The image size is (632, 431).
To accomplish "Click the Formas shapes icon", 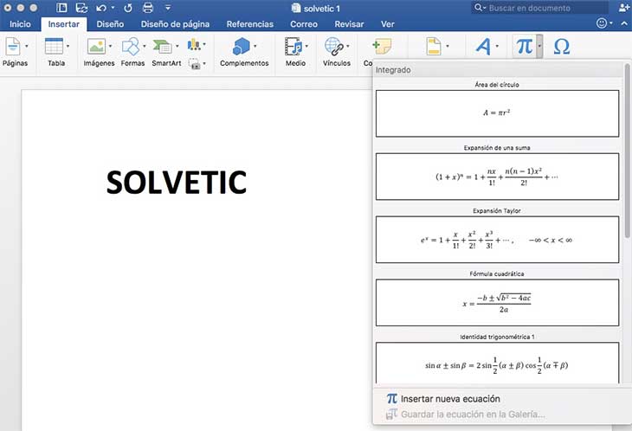I will pyautogui.click(x=131, y=47).
